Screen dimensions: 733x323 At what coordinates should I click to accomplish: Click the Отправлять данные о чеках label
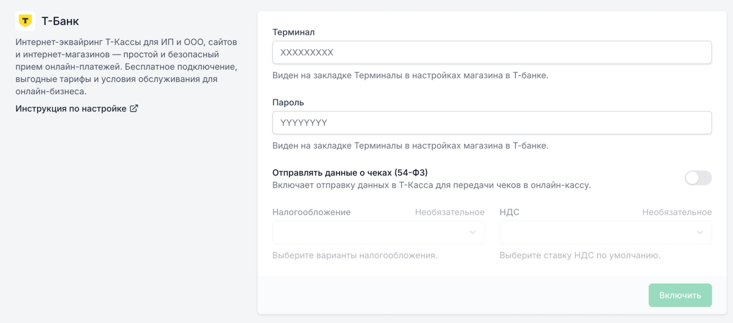[350, 172]
